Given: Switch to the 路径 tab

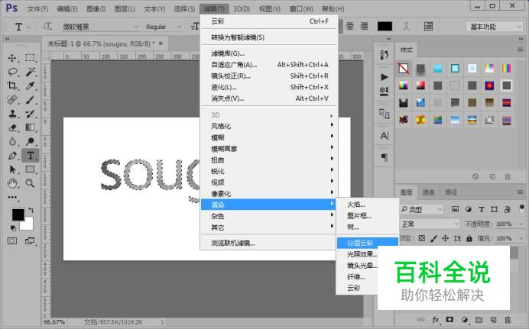Looking at the screenshot, I should pyautogui.click(x=451, y=192).
